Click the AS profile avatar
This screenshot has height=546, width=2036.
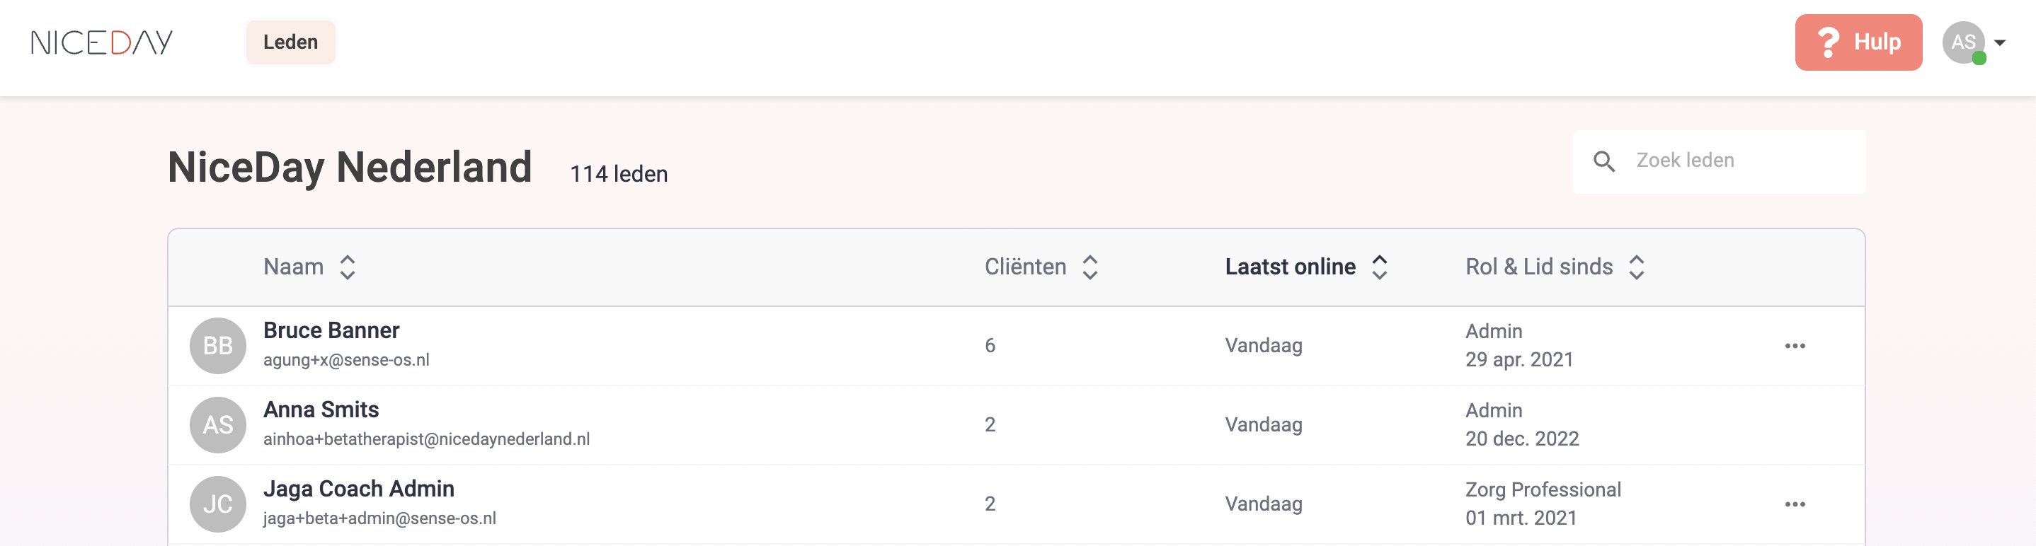1963,42
